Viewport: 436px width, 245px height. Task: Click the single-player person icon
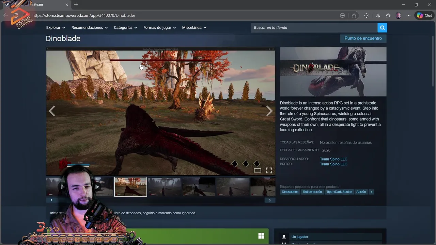pos(284,237)
